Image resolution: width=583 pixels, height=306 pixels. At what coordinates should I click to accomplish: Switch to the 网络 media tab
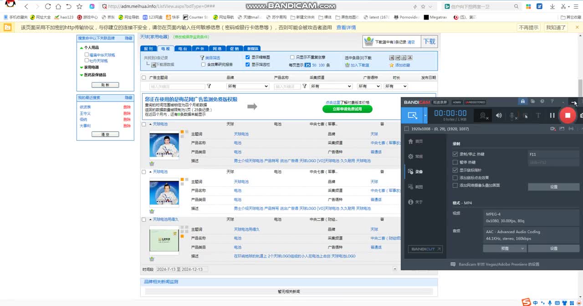coord(217,49)
